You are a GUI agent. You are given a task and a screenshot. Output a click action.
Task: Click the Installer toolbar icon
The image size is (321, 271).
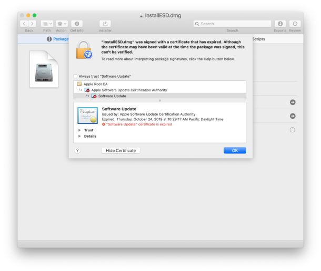[x=105, y=24]
